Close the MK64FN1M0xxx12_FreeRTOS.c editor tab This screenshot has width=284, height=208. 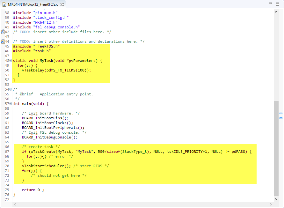click(x=62, y=4)
